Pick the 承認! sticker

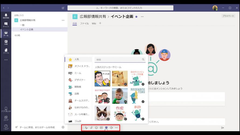pos(137,113)
